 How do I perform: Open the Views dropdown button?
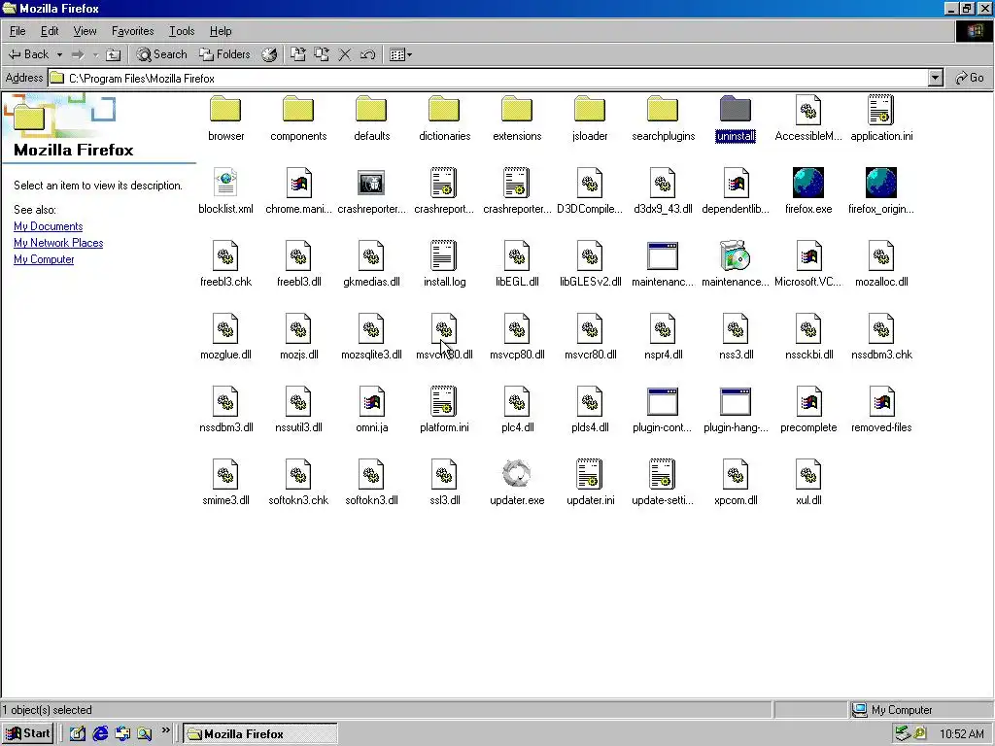pos(400,54)
